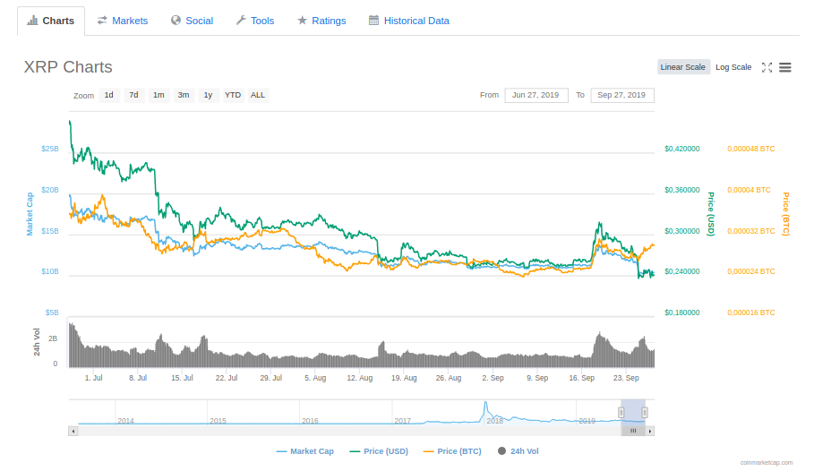Viewport: 831px width, 471px height.
Task: Switch to the Social tab
Action: click(192, 21)
